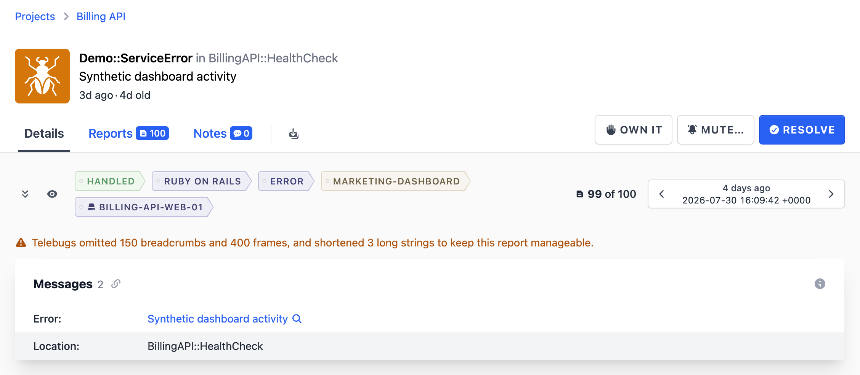860x375 pixels.
Task: Click the Resolve button
Action: [x=802, y=130]
